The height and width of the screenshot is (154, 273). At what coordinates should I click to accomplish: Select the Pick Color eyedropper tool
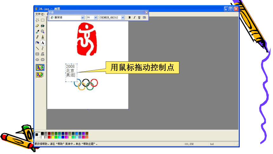tap(37, 31)
